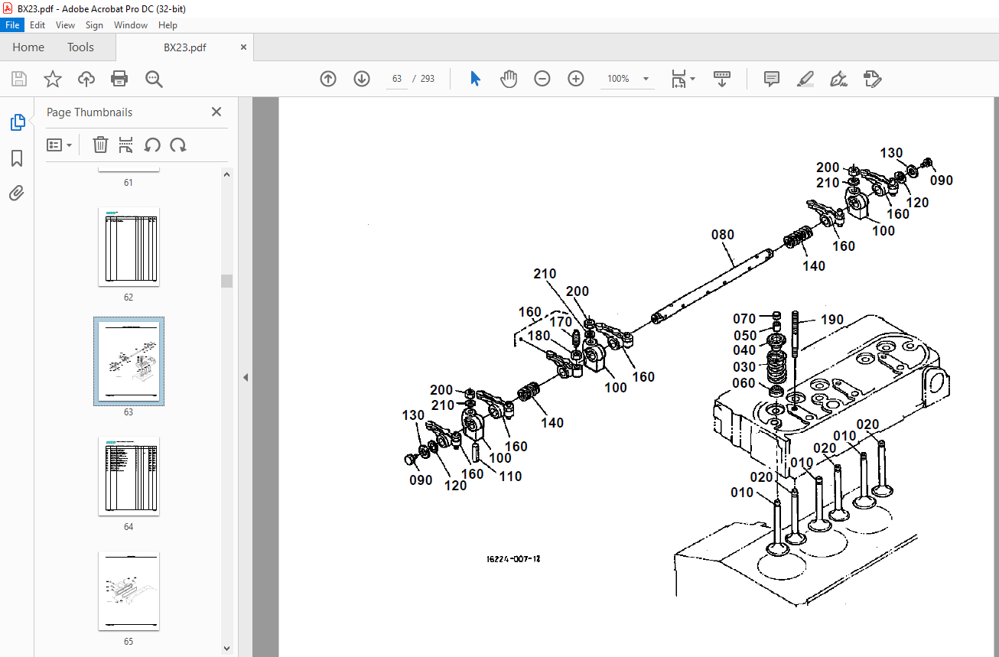The height and width of the screenshot is (657, 999).
Task: Open Page Thumbnails sidebar icon
Action: coord(17,122)
